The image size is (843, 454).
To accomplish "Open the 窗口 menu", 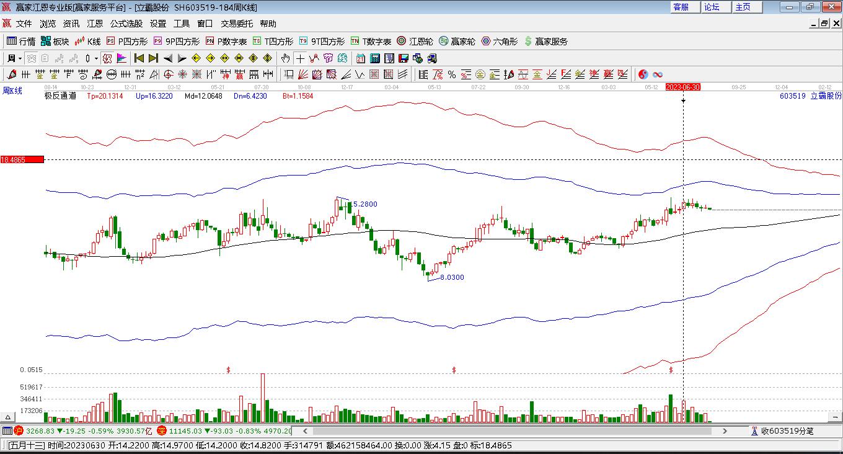I will (205, 24).
